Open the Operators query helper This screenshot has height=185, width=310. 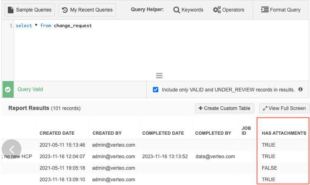228,9
